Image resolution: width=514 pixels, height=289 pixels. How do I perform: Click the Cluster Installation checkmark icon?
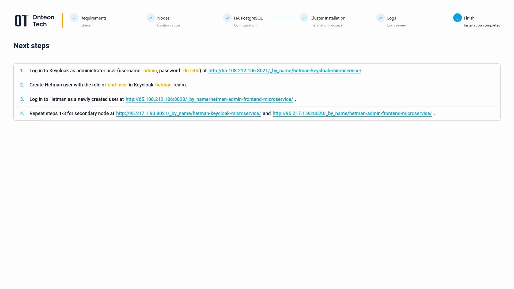click(x=304, y=18)
